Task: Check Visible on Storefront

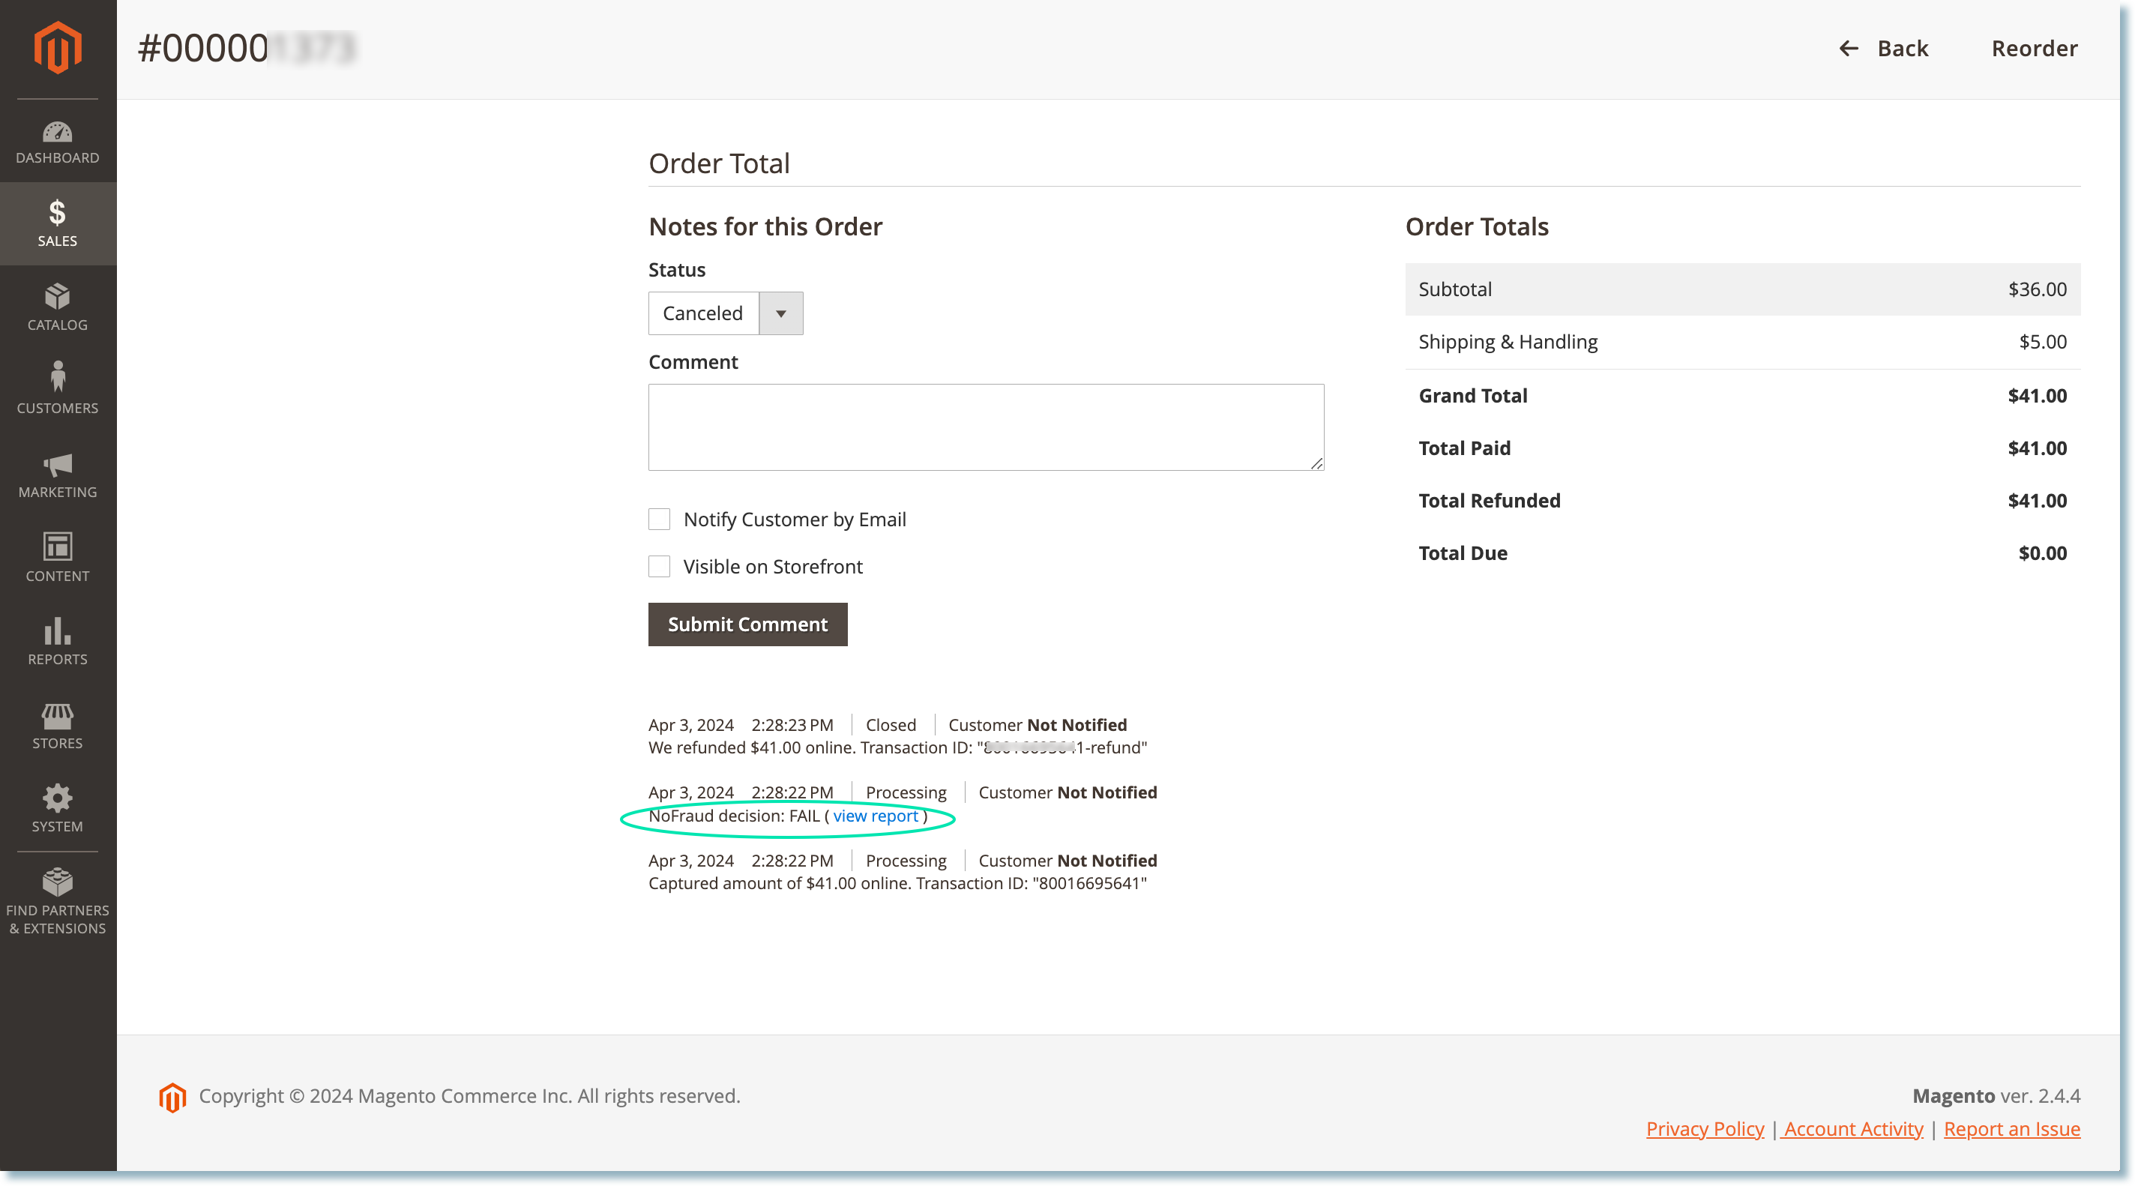Action: pyautogui.click(x=659, y=566)
